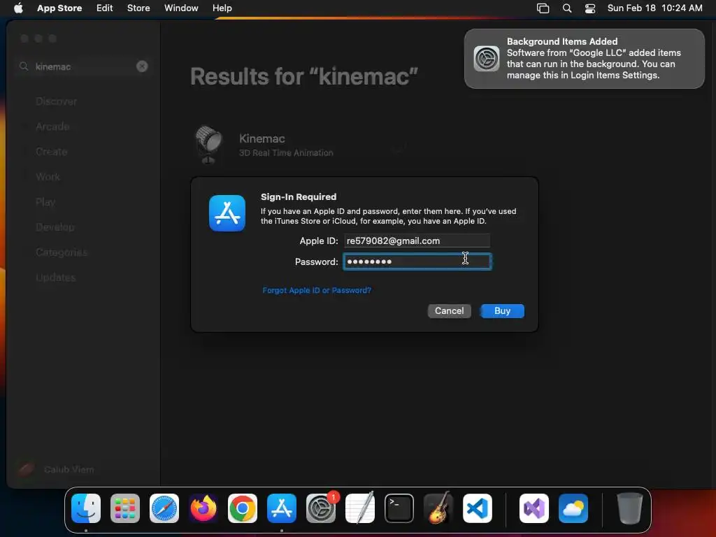The width and height of the screenshot is (716, 537).
Task: Click the Stage Manager menu bar icon
Action: pyautogui.click(x=543, y=8)
